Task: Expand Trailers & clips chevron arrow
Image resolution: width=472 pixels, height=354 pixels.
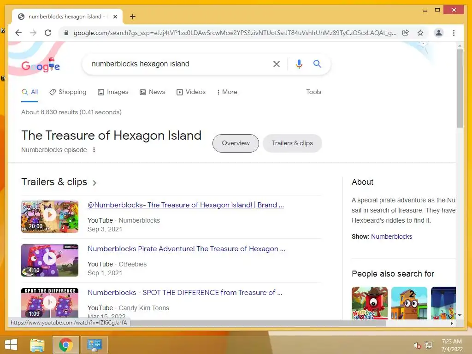Action: click(94, 183)
